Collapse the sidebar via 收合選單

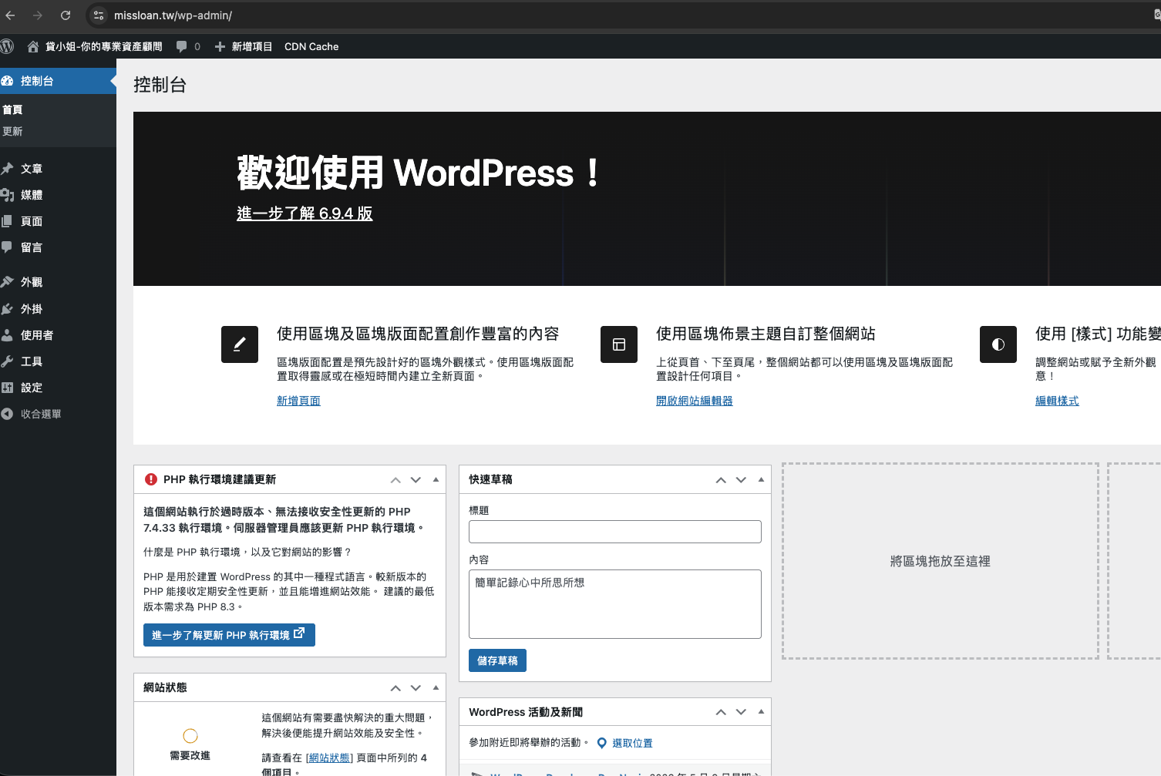tap(8, 414)
